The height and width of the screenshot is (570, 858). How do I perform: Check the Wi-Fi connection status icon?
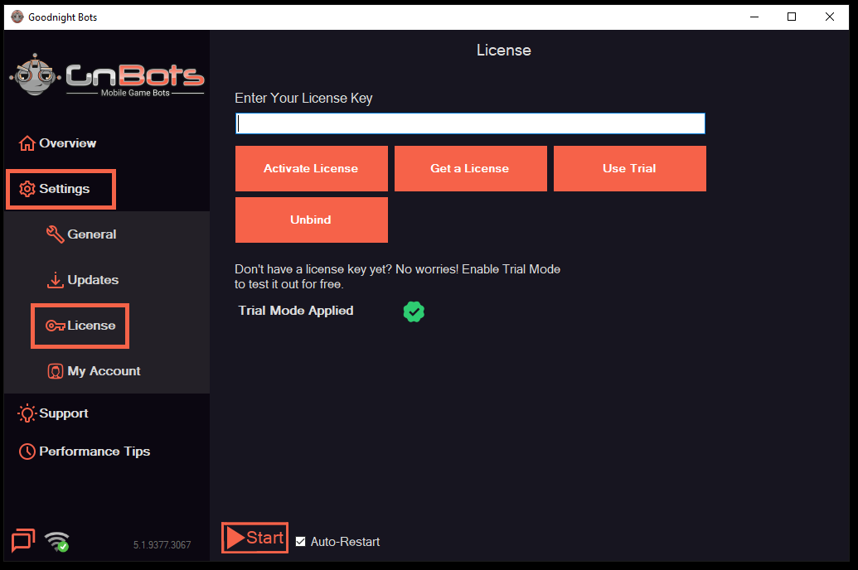click(57, 542)
